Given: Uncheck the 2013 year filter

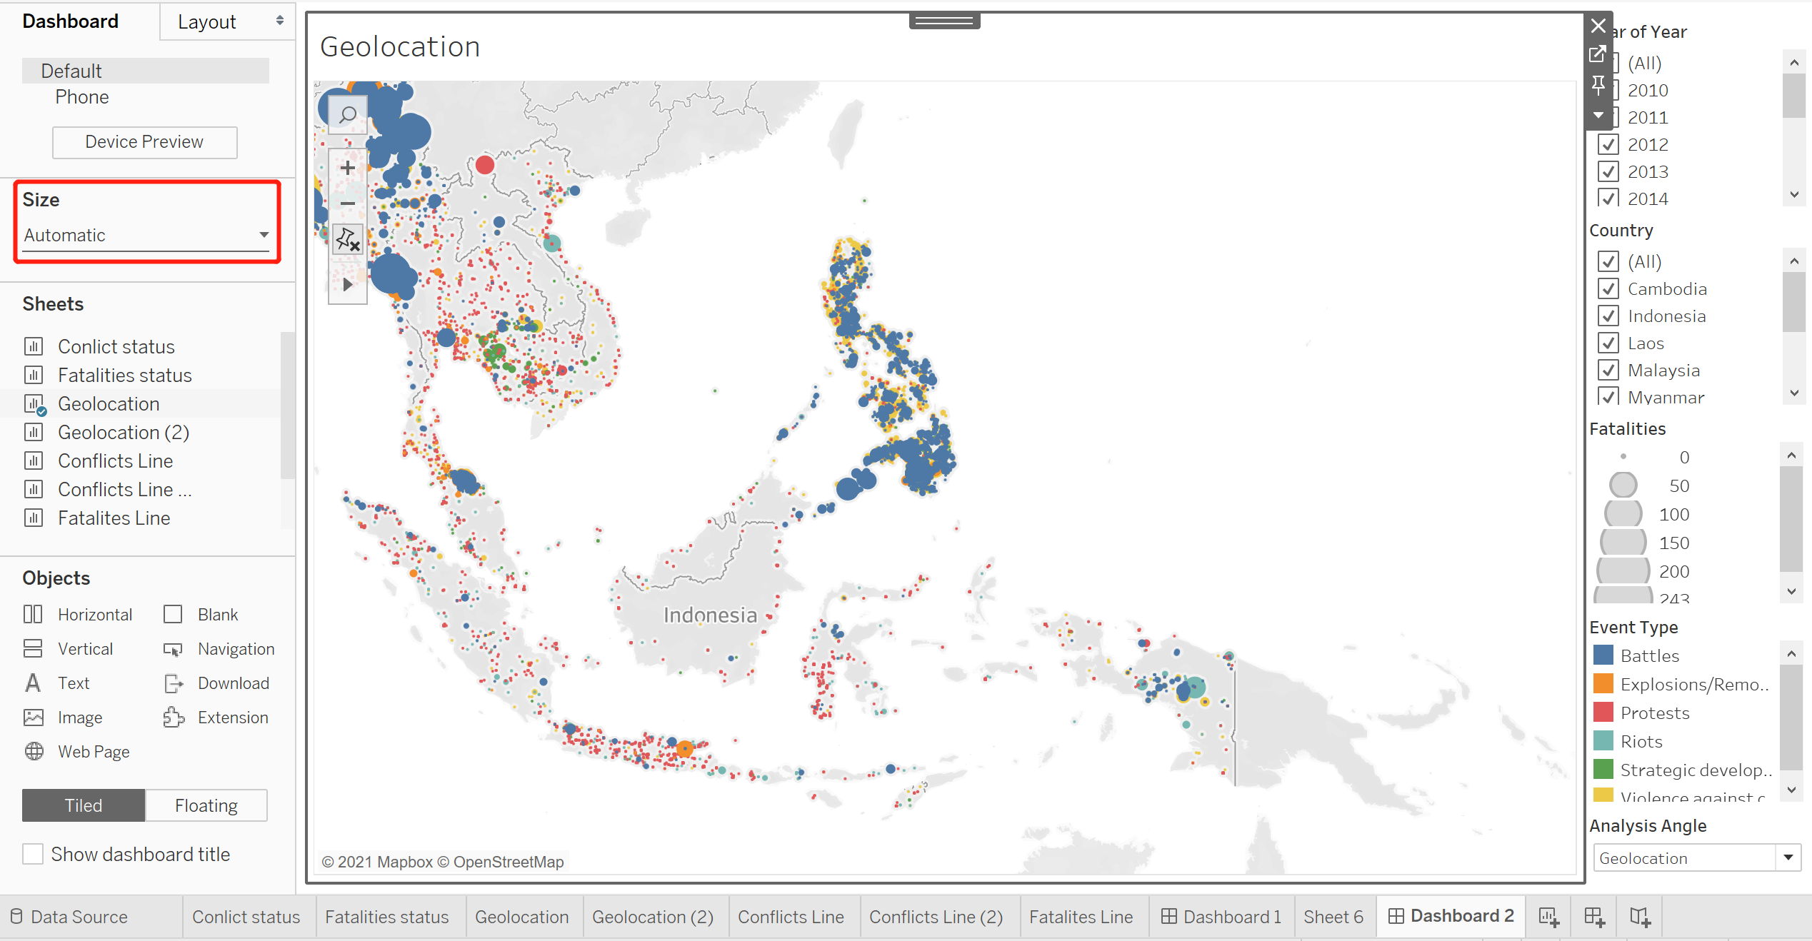Looking at the screenshot, I should coord(1608,172).
